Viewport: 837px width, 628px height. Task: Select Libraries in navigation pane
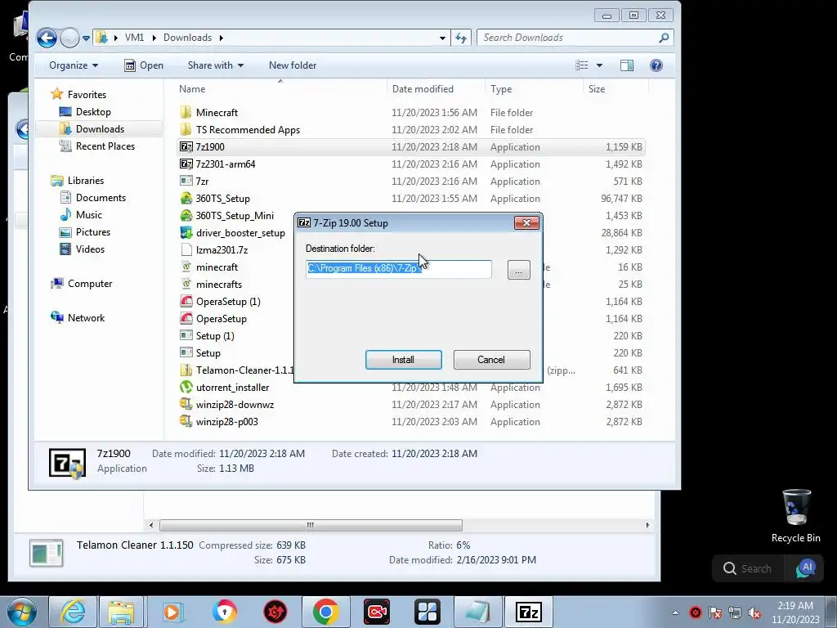(85, 181)
